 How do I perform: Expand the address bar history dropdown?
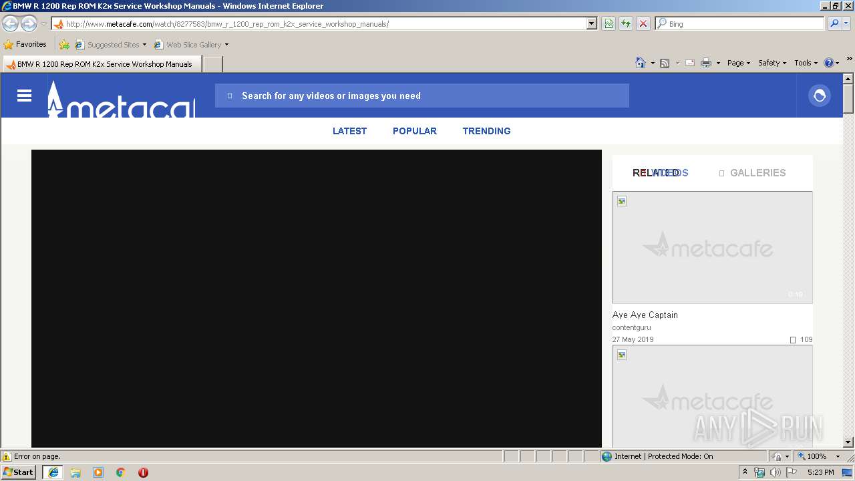592,24
